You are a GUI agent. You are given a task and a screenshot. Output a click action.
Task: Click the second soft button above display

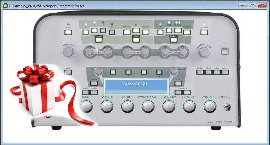128,72
